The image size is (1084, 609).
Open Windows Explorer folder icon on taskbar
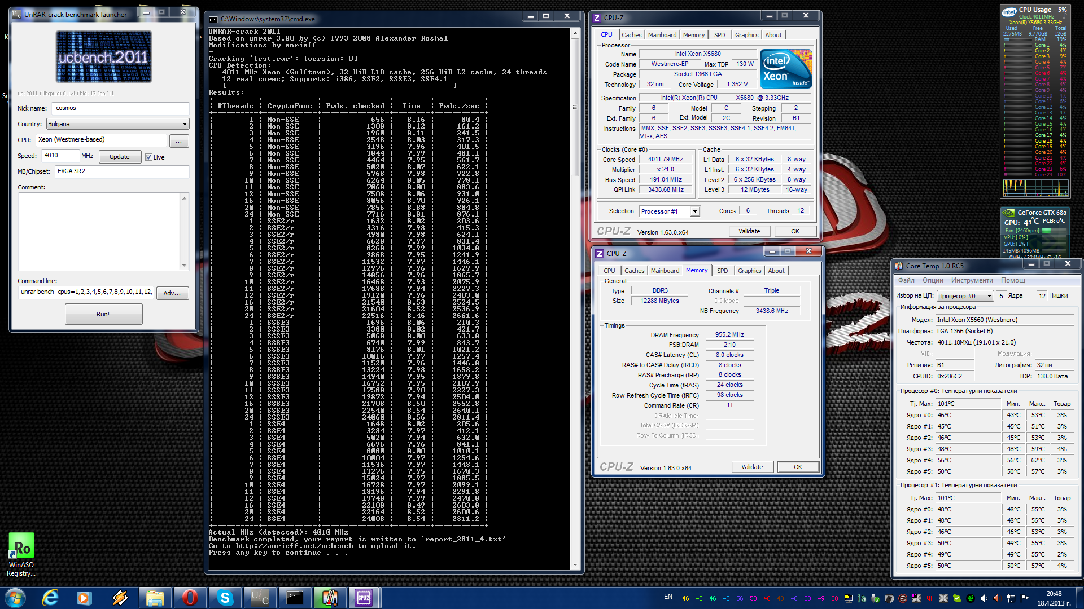pos(155,598)
